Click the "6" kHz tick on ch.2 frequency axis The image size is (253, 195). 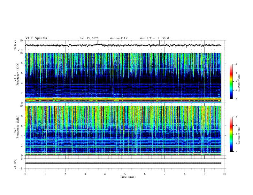[22, 126]
